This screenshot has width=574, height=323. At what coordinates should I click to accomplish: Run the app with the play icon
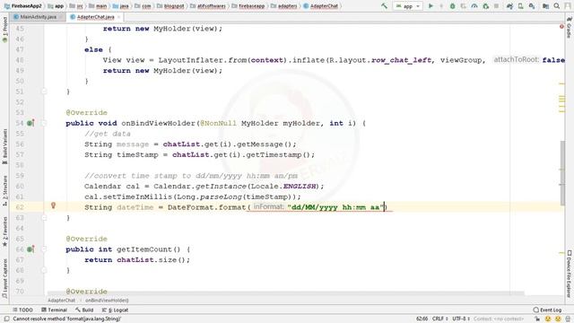430,6
